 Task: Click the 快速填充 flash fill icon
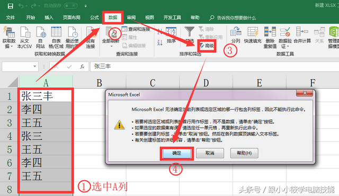(253, 35)
